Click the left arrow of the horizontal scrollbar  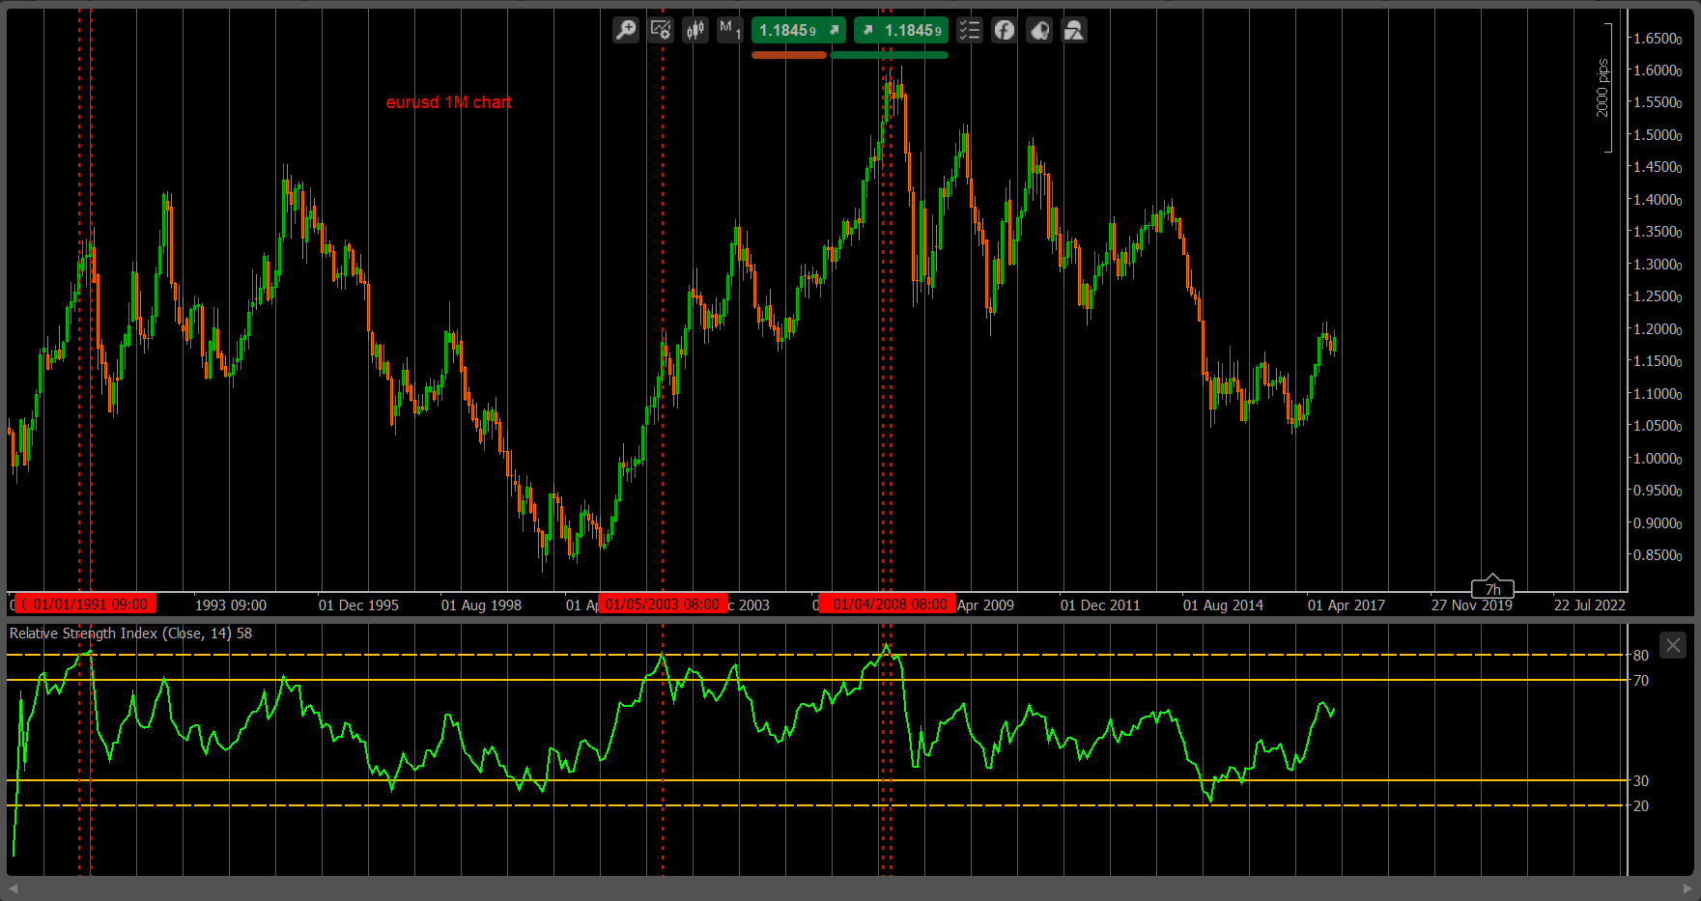coord(14,888)
